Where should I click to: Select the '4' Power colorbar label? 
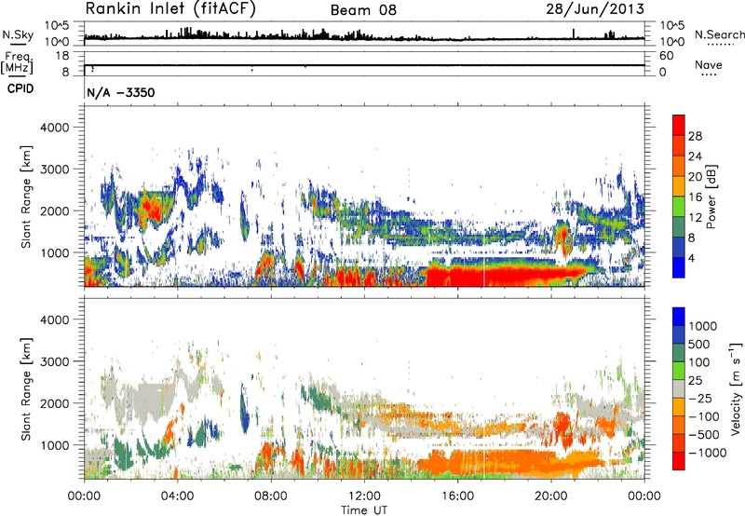click(691, 258)
